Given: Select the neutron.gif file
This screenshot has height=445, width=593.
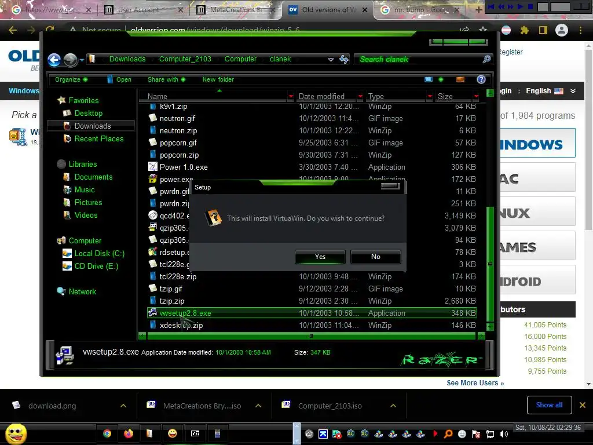Looking at the screenshot, I should [x=177, y=118].
